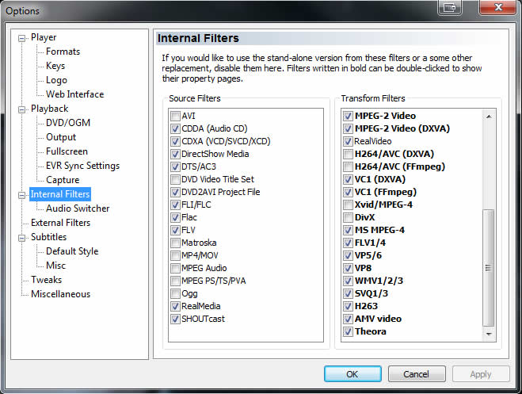The height and width of the screenshot is (394, 522).
Task: Toggle the FLV source filter
Action: 175,230
